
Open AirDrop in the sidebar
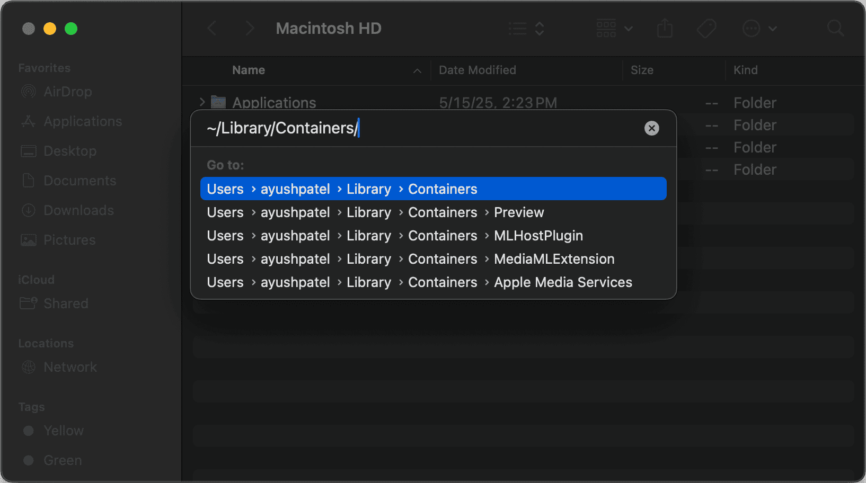(67, 92)
